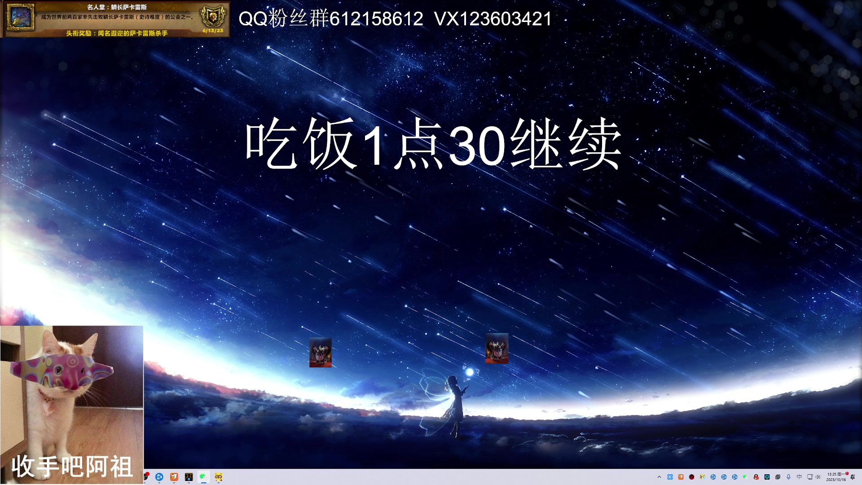This screenshot has height=485, width=862.
Task: Click the achievement date 6/13/23
Action: [213, 31]
